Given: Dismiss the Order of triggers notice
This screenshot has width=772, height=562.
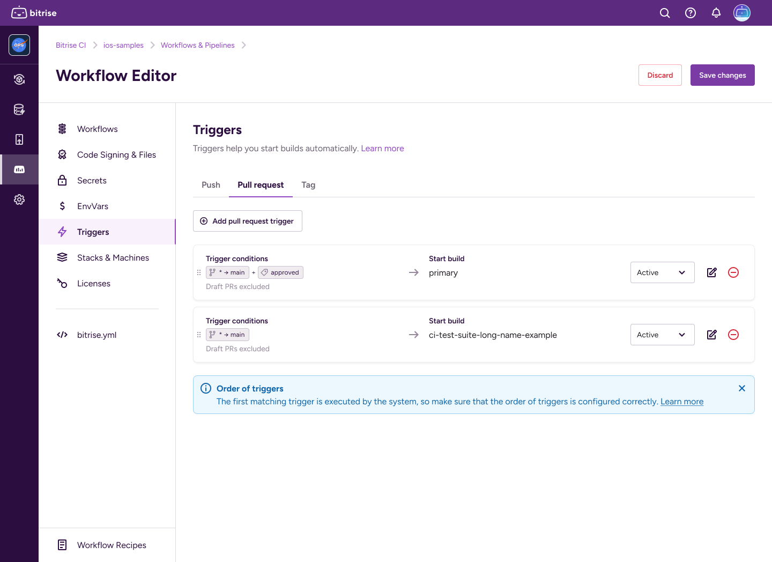Looking at the screenshot, I should pos(742,388).
